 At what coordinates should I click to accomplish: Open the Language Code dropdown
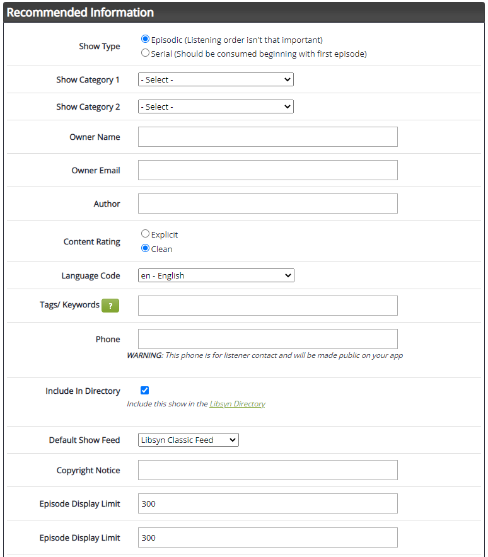coord(216,275)
